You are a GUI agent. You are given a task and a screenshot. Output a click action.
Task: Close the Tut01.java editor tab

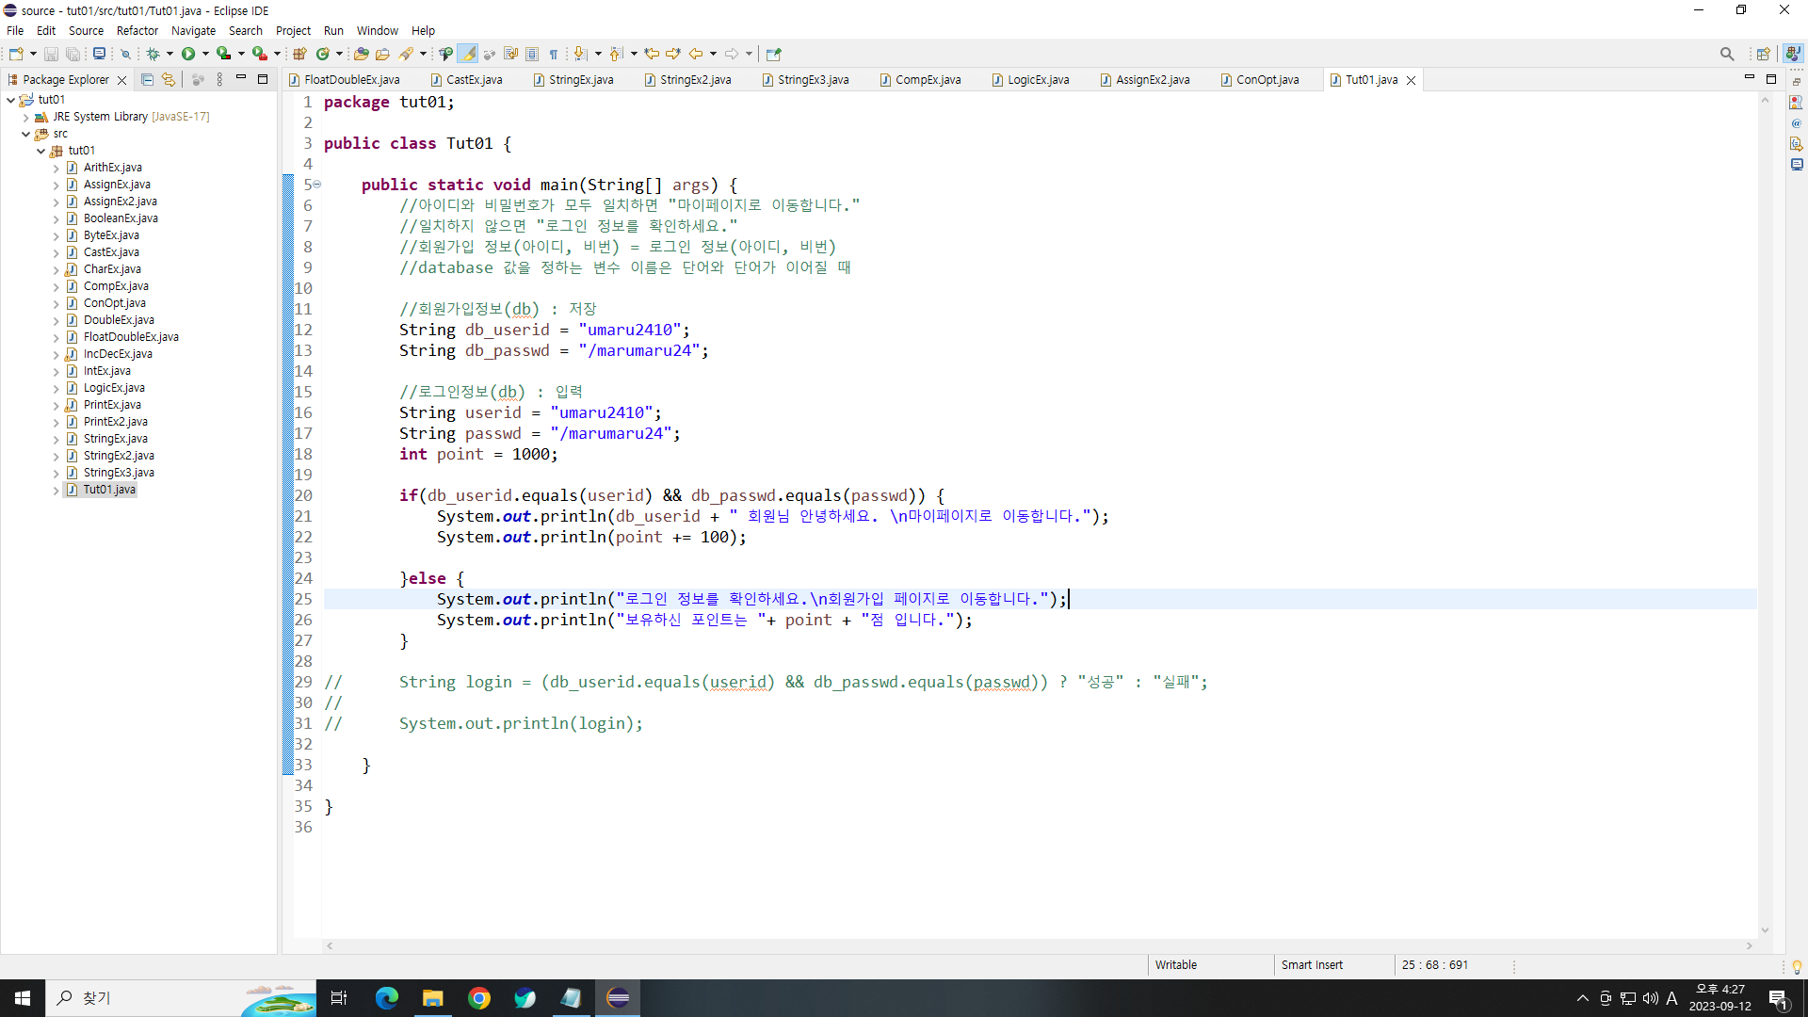(x=1411, y=80)
